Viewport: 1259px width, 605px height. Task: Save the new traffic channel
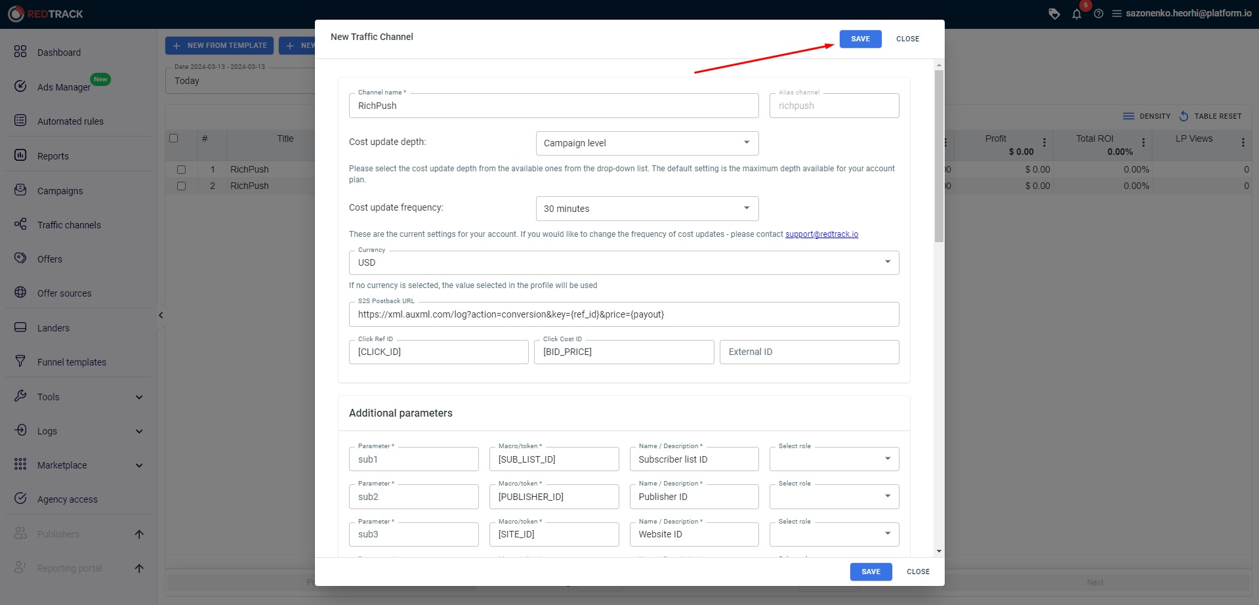point(859,39)
